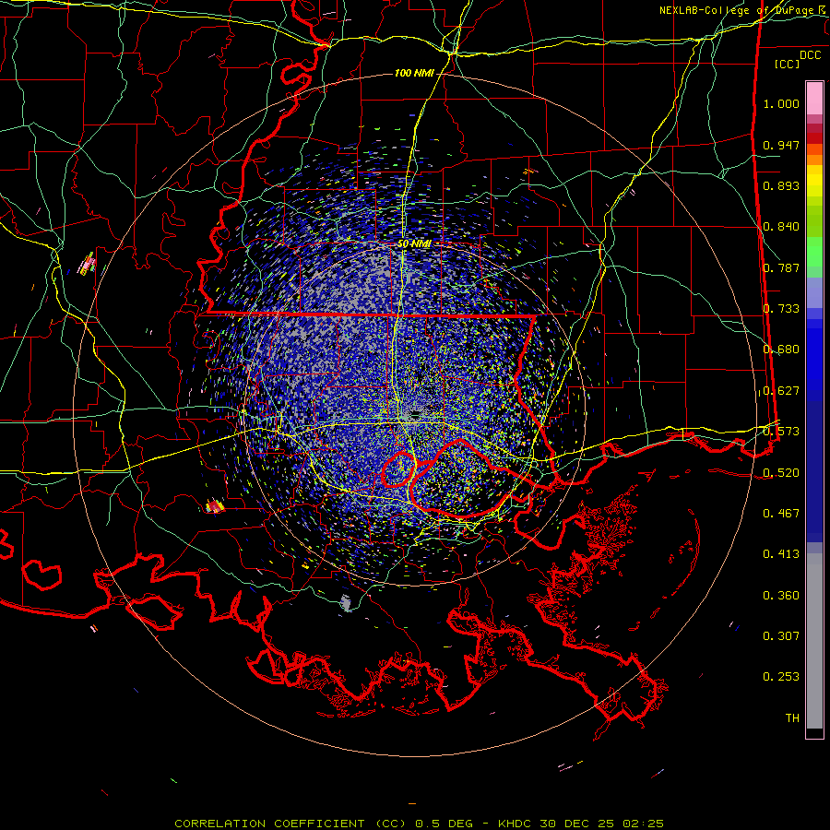Select the 0.787 legend value
Image resolution: width=830 pixels, height=830 pixels.
click(781, 267)
